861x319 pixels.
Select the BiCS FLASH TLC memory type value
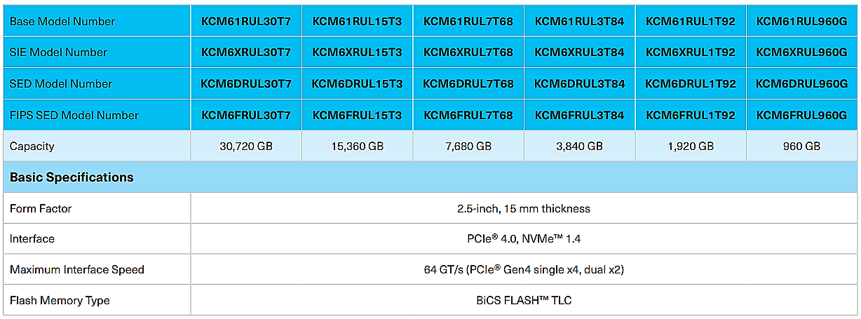tap(524, 301)
